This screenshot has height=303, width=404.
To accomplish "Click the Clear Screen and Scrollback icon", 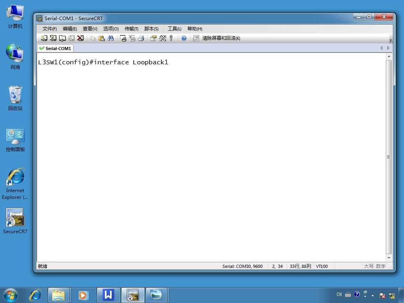I will coord(196,38).
